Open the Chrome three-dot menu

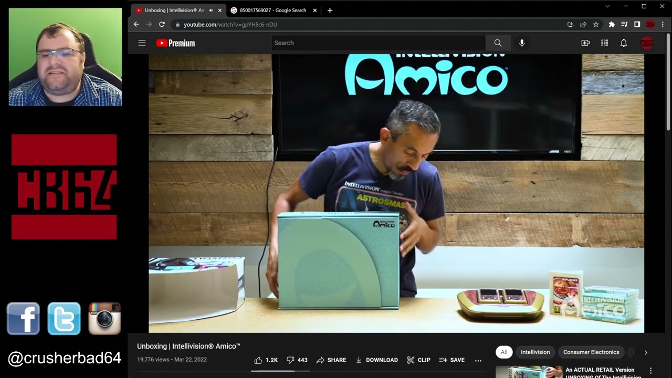[663, 24]
